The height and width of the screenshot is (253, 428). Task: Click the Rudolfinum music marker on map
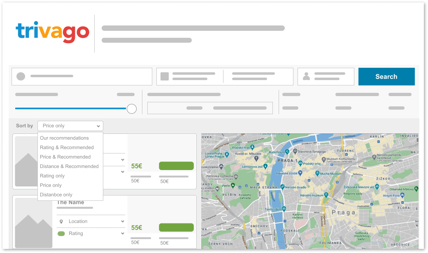pos(288,152)
